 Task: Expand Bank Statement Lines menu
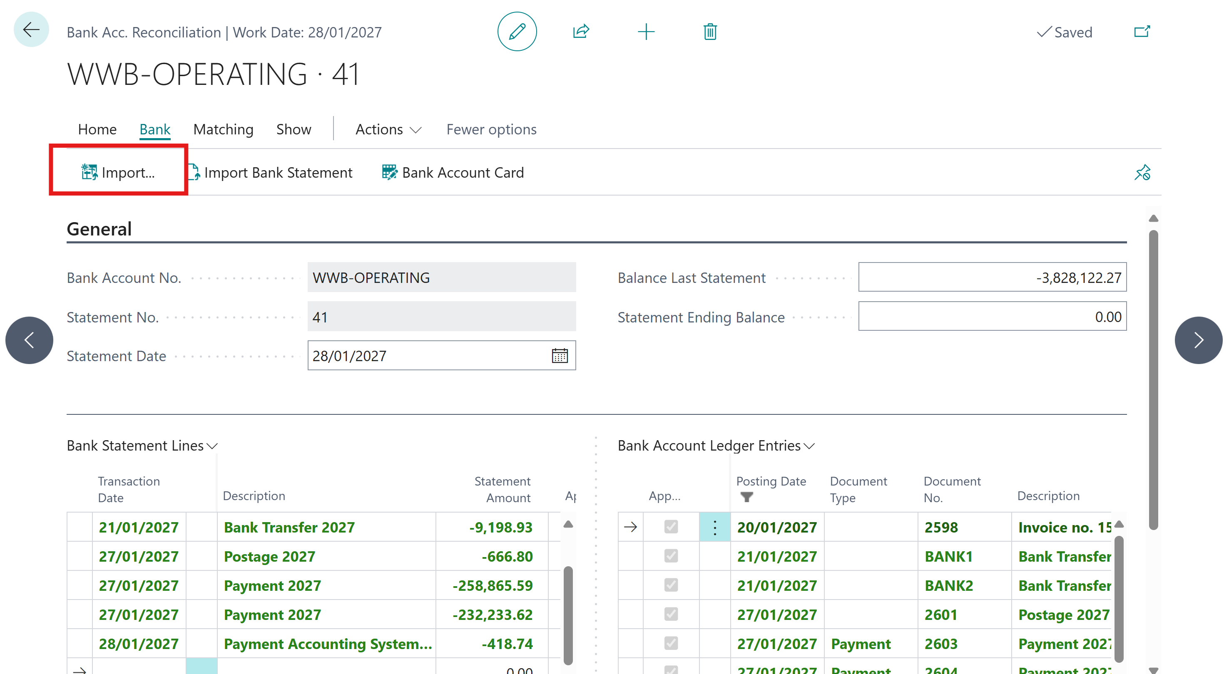pyautogui.click(x=142, y=445)
